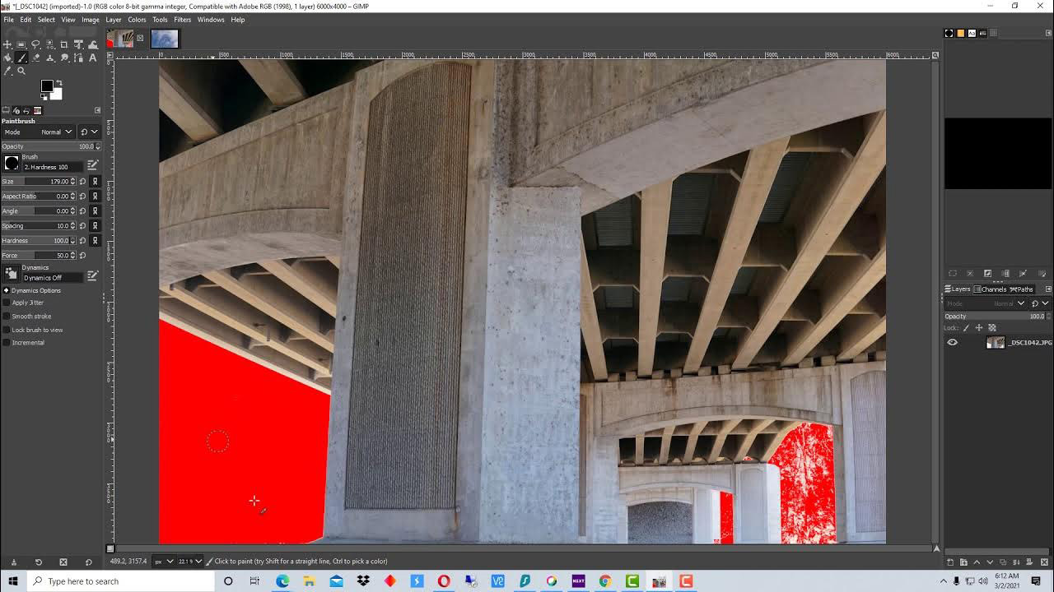Select the Smudge tool
This screenshot has height=592, width=1054.
[63, 58]
